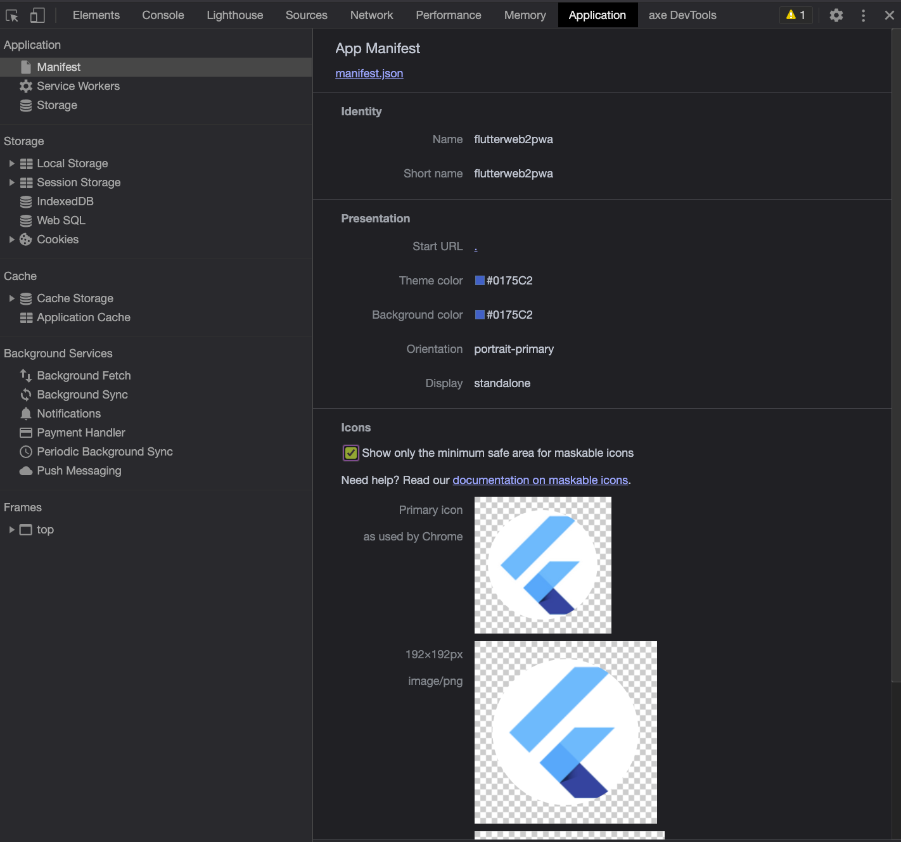Open documentation on maskable icons link
Viewport: 901px width, 842px height.
(540, 480)
